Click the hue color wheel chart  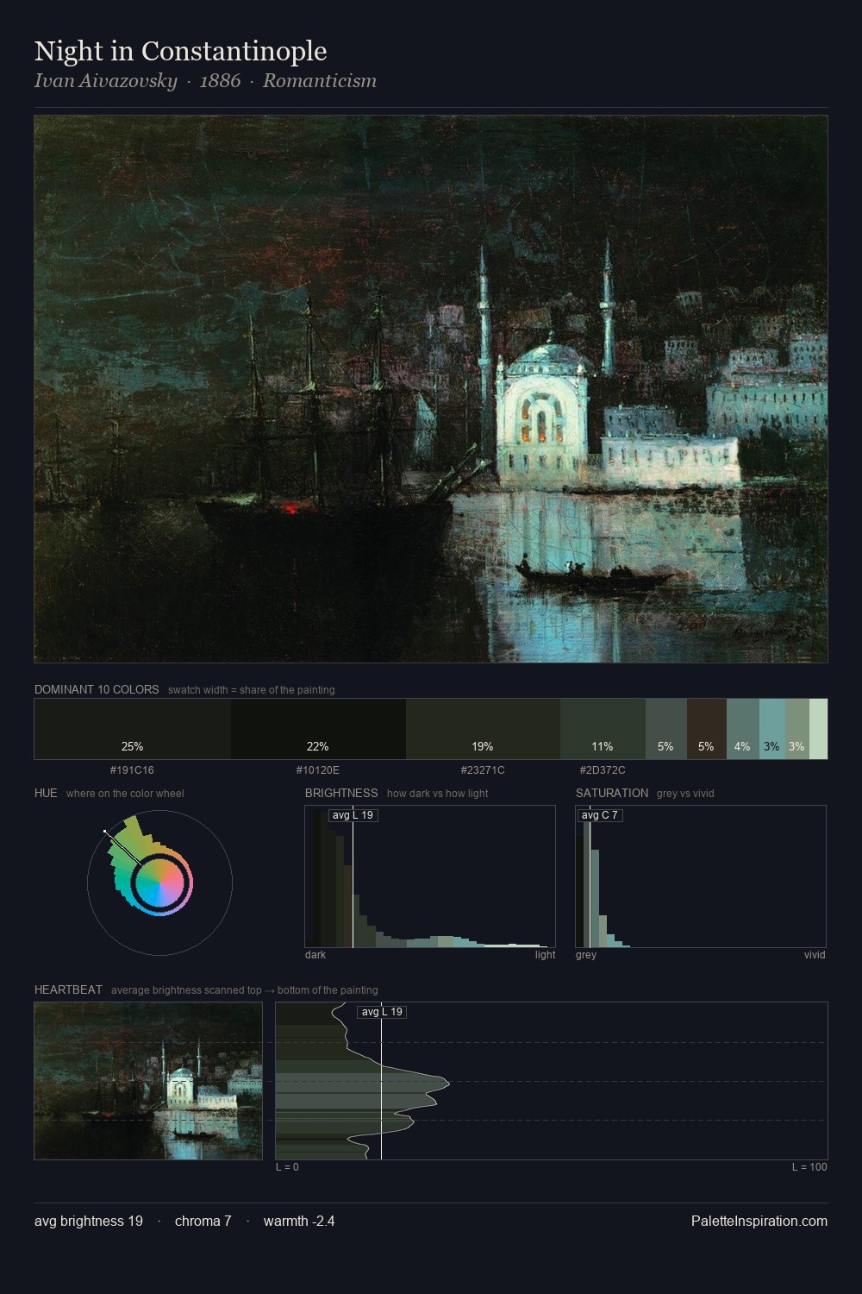(x=159, y=882)
